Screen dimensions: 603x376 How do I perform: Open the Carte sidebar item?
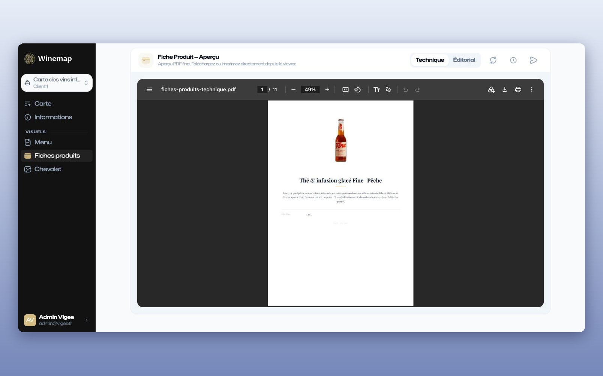click(x=57, y=104)
